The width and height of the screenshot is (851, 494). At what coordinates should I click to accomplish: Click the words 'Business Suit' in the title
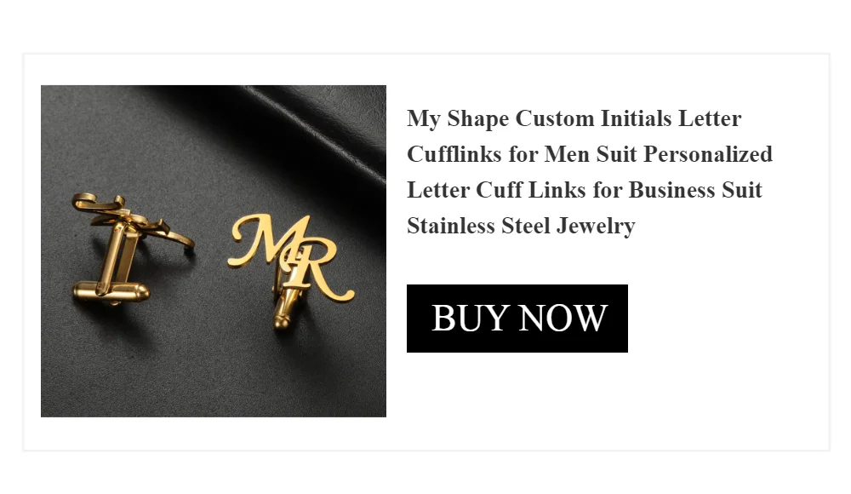point(695,190)
